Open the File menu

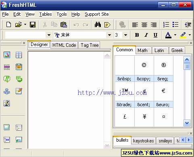[5, 14]
